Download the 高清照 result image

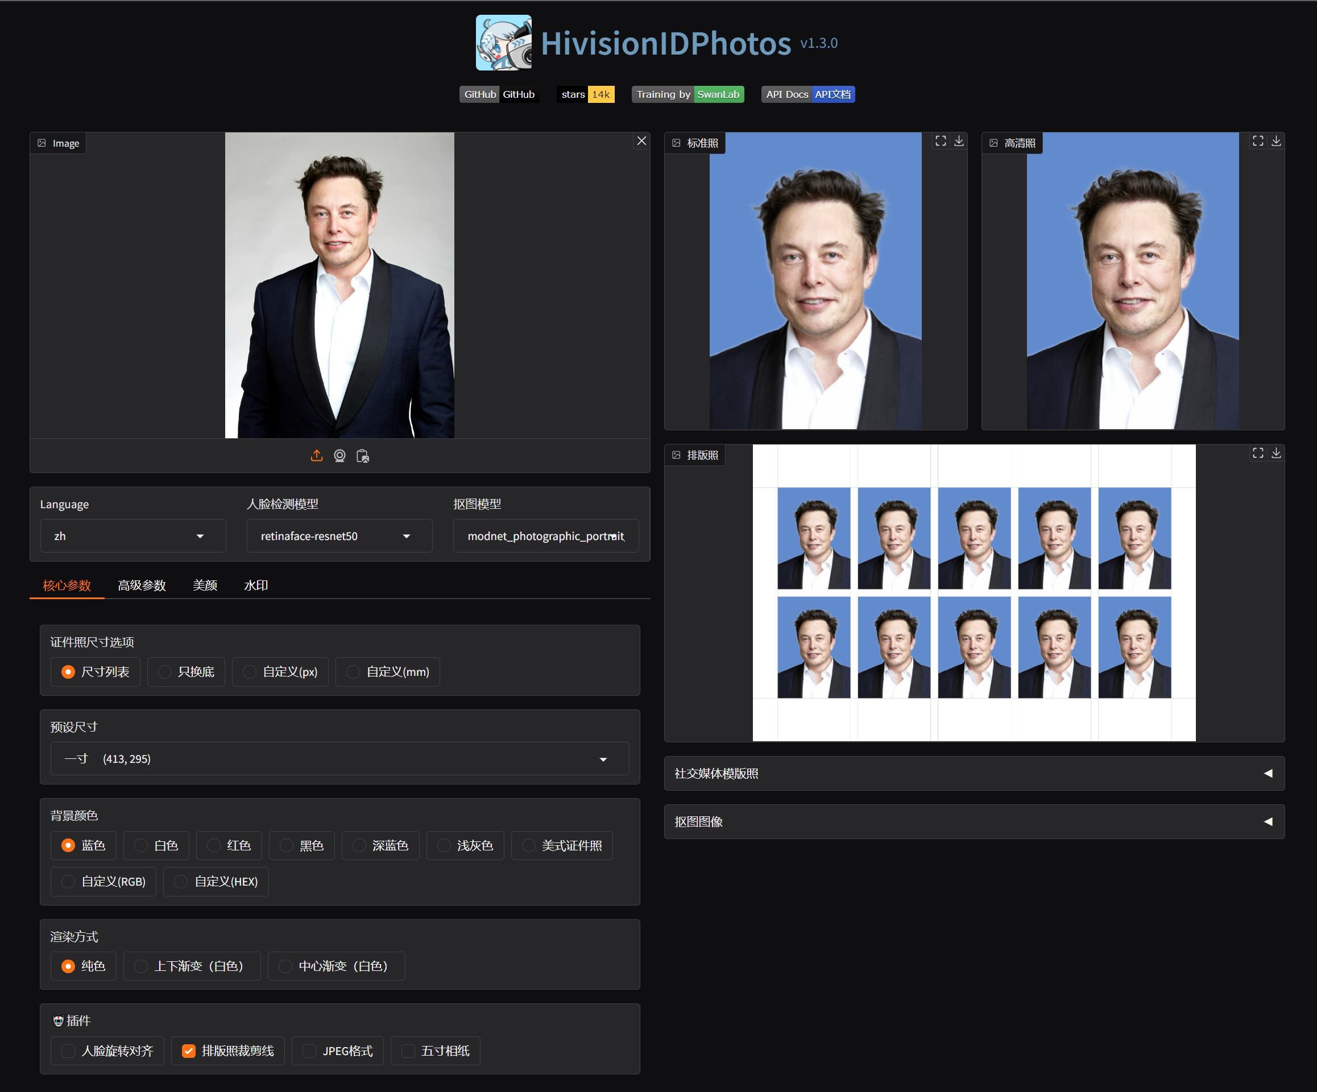coord(1275,141)
